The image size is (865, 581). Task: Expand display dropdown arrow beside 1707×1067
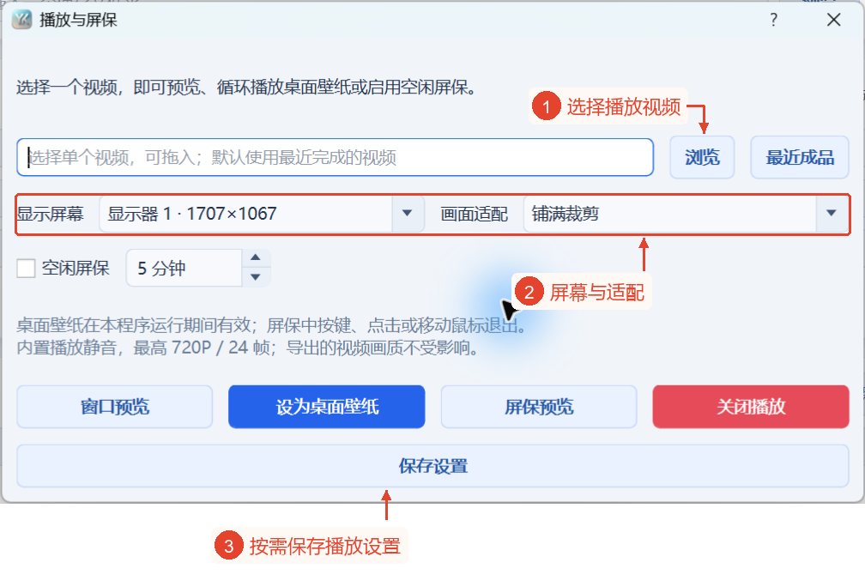[407, 214]
